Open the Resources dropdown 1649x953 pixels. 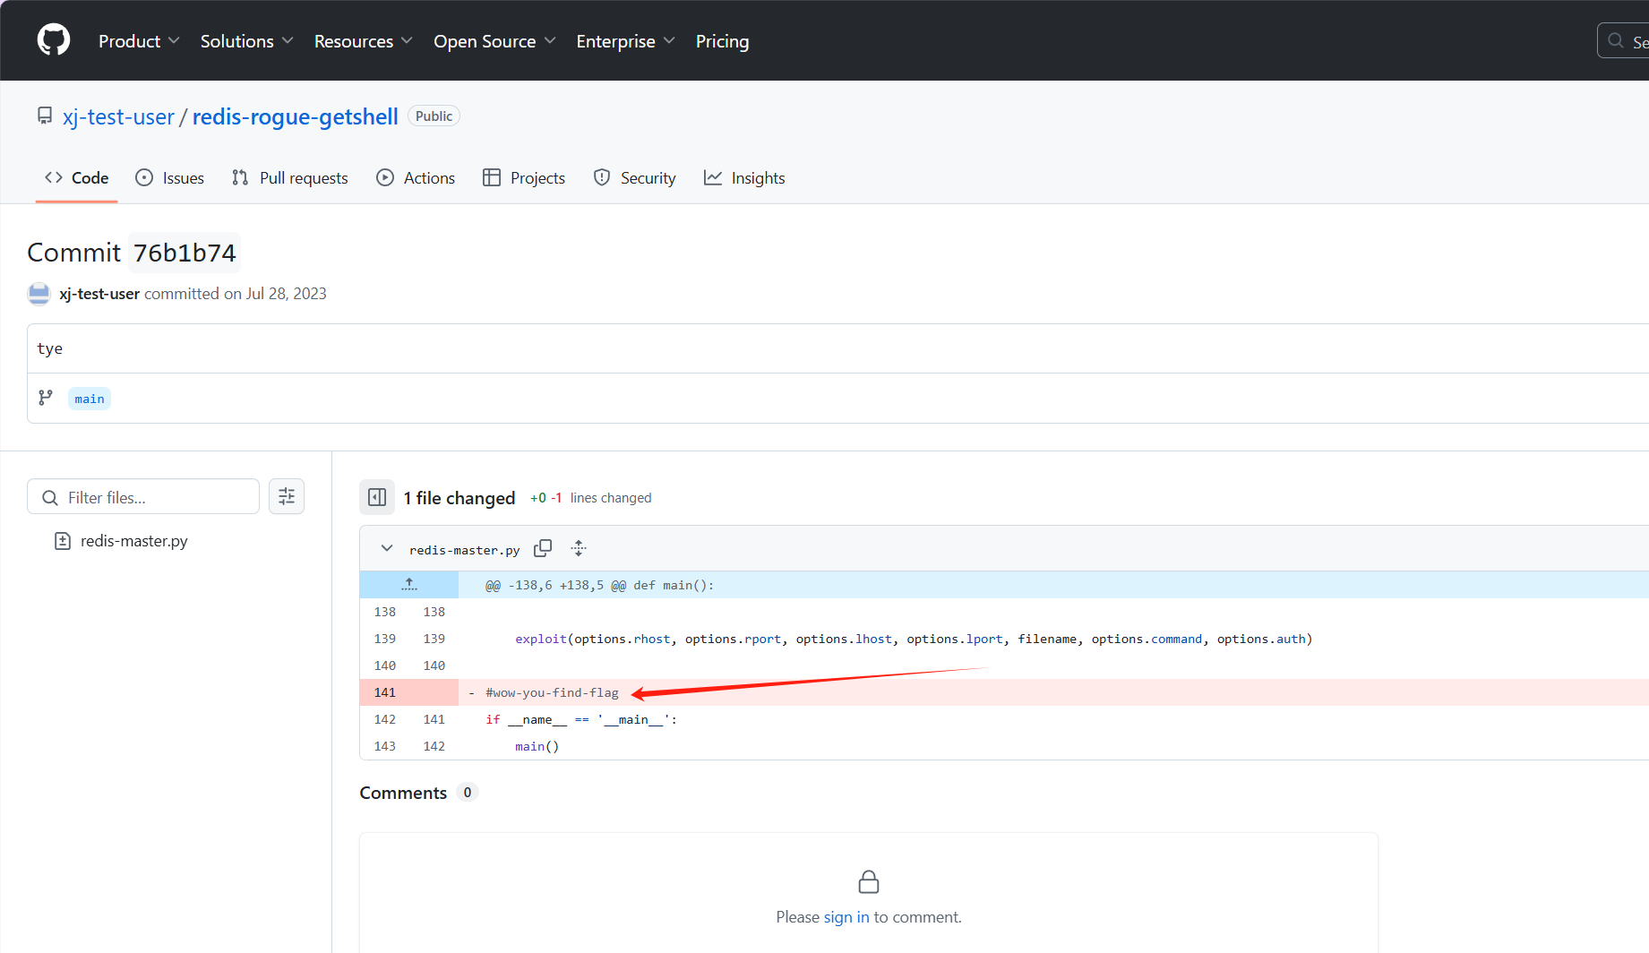click(363, 41)
